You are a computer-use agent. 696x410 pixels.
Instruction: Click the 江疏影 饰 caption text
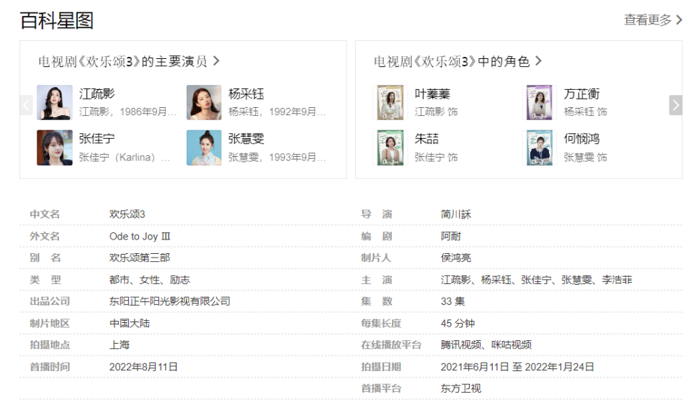[x=436, y=111]
